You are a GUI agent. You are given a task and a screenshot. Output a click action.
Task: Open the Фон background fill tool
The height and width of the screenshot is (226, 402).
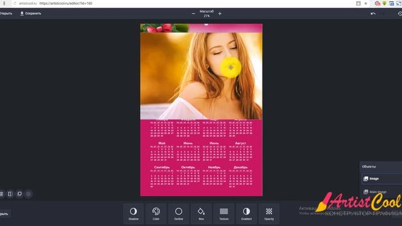[x=201, y=214]
